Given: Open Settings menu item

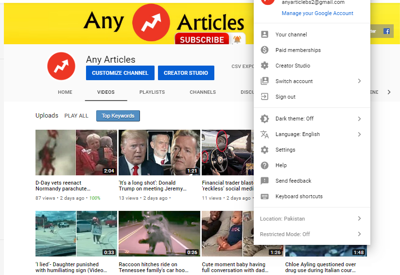Looking at the screenshot, I should tap(312, 150).
